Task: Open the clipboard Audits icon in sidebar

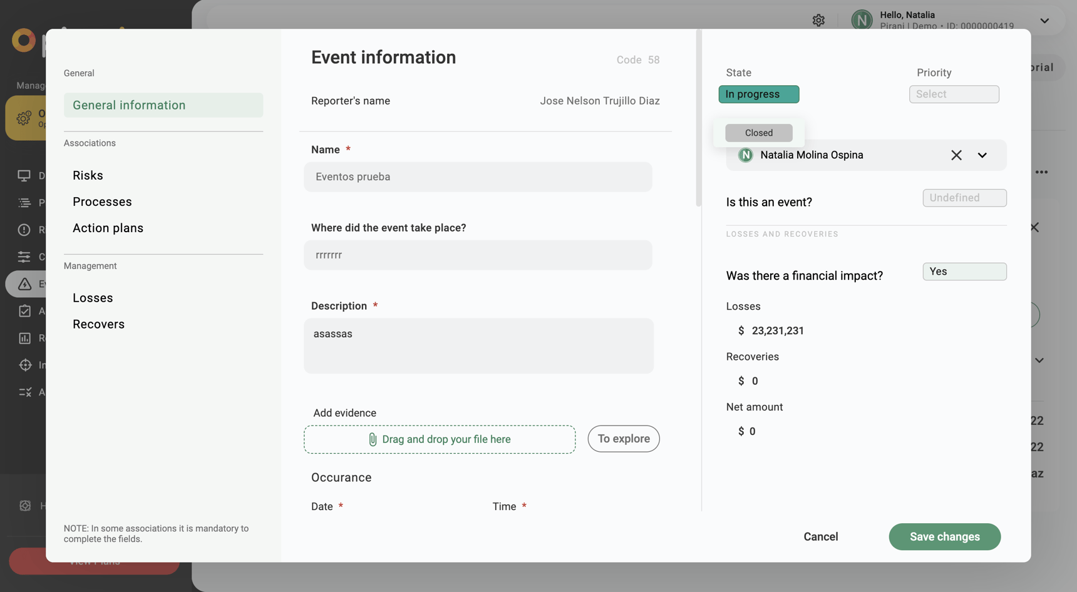Action: [25, 311]
